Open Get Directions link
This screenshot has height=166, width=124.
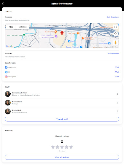[113, 17]
